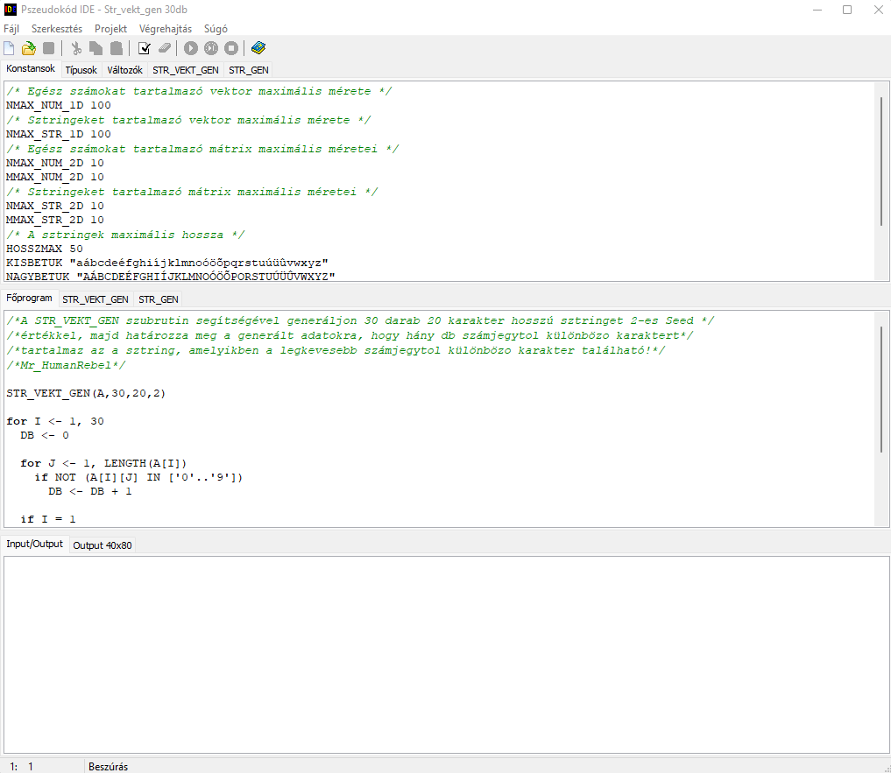Open the STR_GEN tab beside Főprogram
The width and height of the screenshot is (891, 773).
[158, 299]
